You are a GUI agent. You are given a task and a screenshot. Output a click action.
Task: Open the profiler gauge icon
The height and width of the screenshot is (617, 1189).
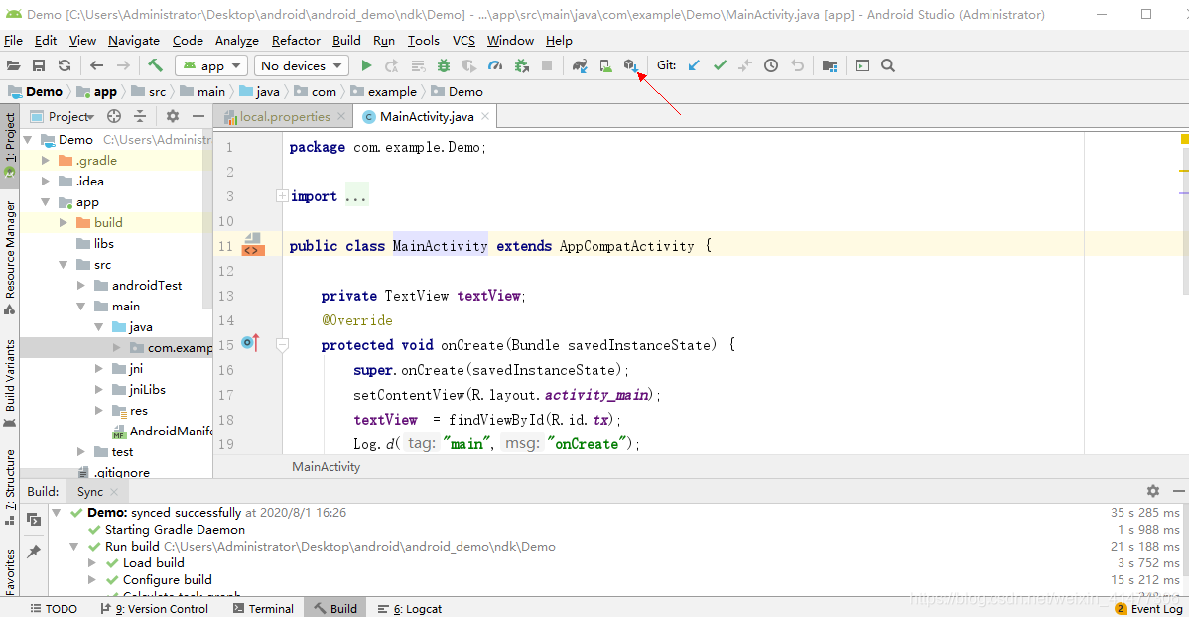(495, 65)
